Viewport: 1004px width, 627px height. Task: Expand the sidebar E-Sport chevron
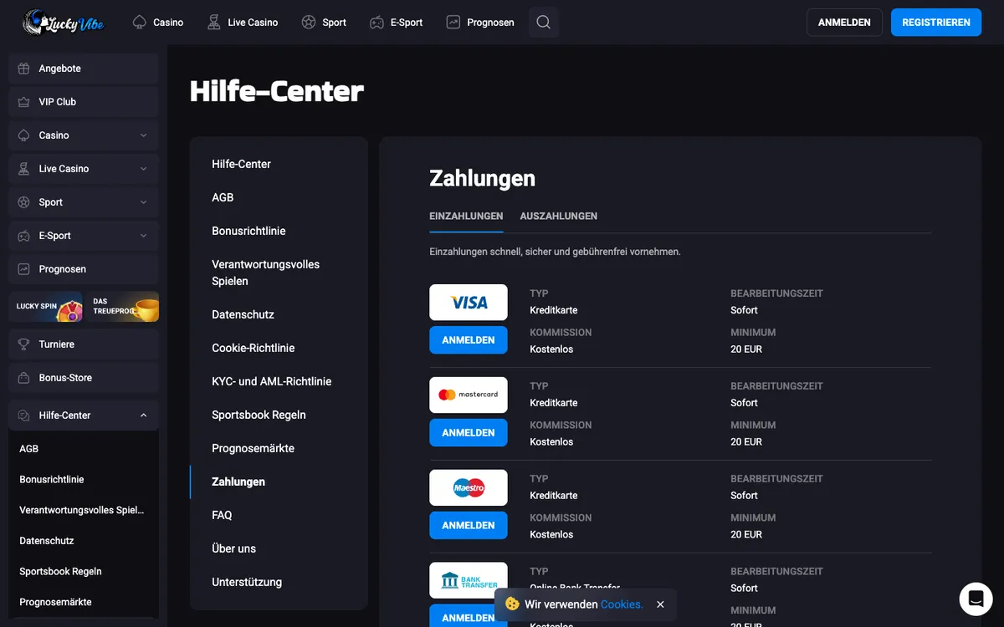(x=143, y=236)
